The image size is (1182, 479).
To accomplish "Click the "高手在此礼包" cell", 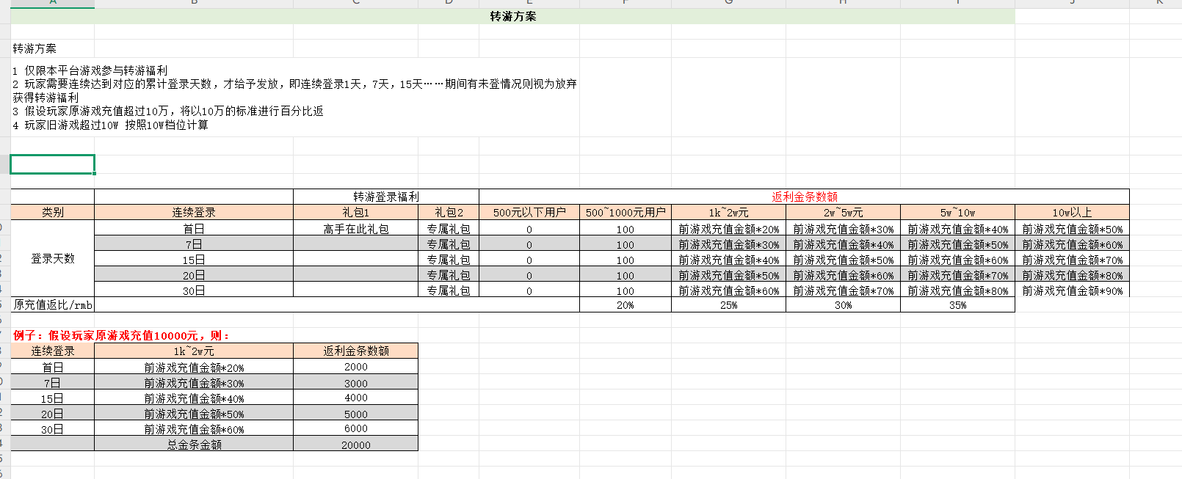I will click(355, 229).
